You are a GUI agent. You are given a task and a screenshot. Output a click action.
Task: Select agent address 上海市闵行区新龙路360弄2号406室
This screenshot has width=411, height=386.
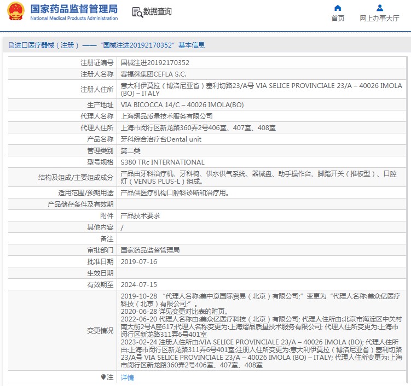point(198,128)
